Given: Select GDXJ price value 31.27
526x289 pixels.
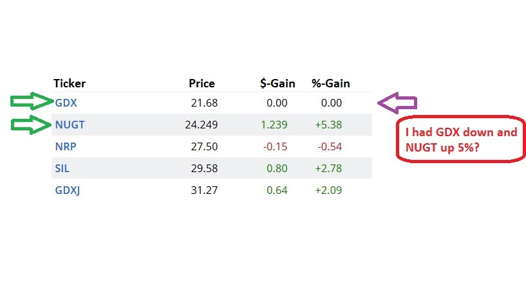Looking at the screenshot, I should [204, 190].
